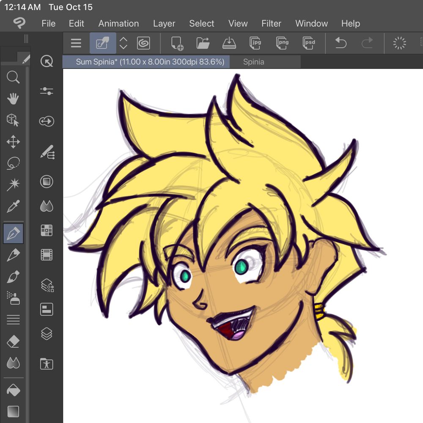
Task: Pick the Auto Select magic wand tool
Action: tap(13, 185)
